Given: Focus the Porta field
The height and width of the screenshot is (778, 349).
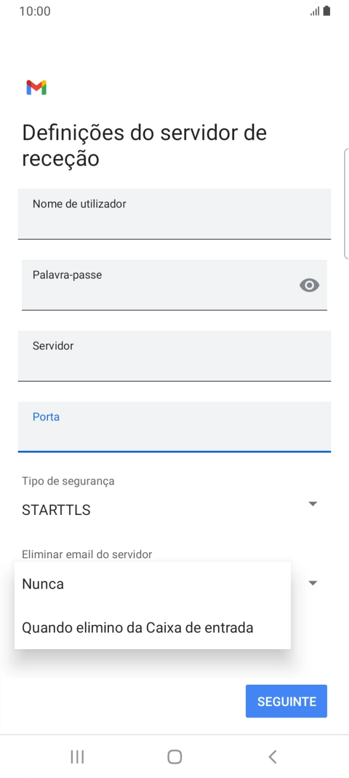Looking at the screenshot, I should click(174, 428).
